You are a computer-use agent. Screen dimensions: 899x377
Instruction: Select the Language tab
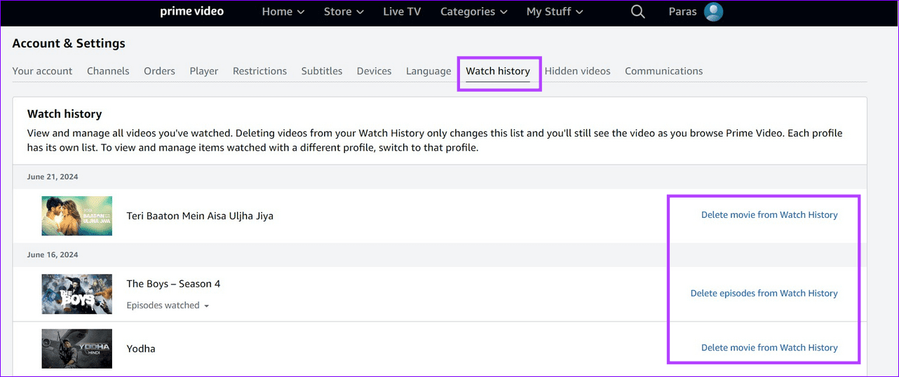[x=428, y=71]
